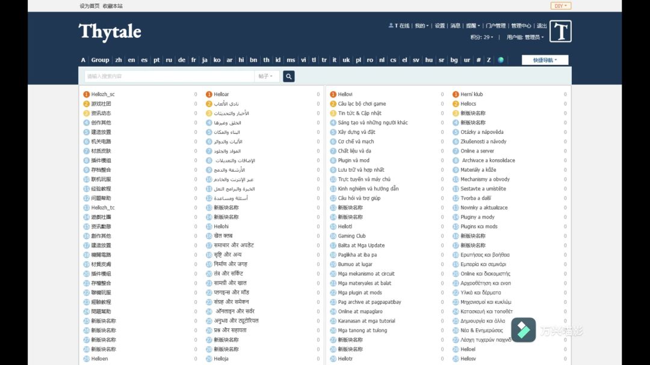Click the number 1 badge beside Hellovi

333,94
